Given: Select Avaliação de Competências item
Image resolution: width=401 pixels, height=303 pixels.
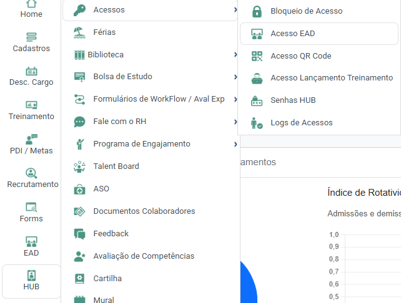Looking at the screenshot, I should coord(143,256).
